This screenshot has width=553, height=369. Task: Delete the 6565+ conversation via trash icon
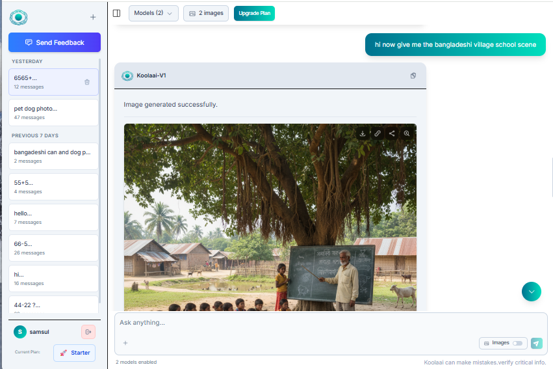pyautogui.click(x=87, y=82)
